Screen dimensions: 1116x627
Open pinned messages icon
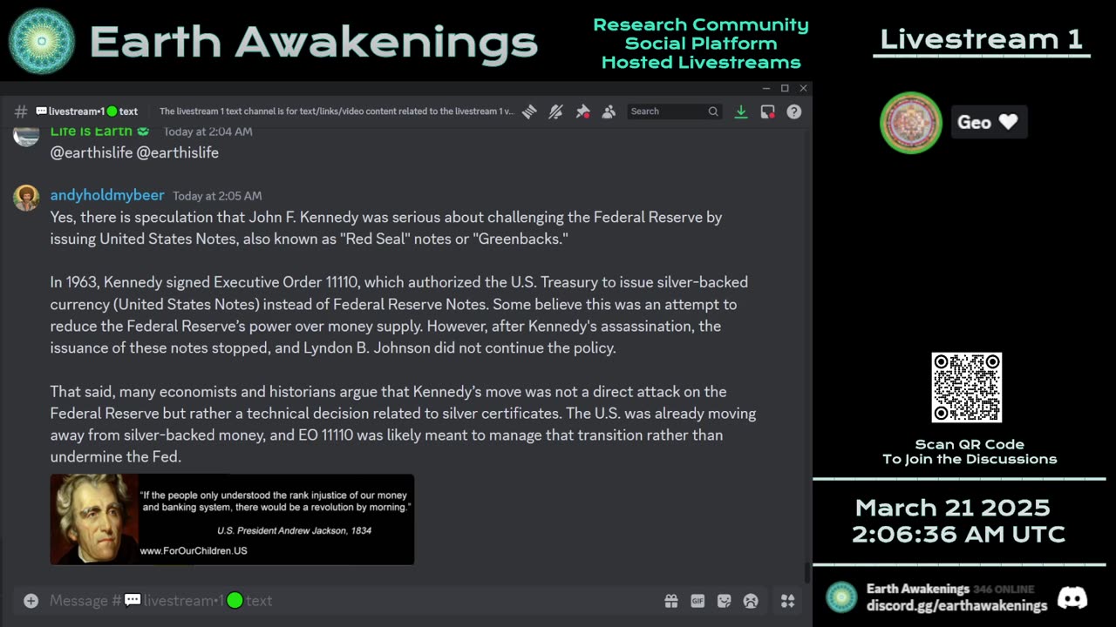(x=582, y=111)
